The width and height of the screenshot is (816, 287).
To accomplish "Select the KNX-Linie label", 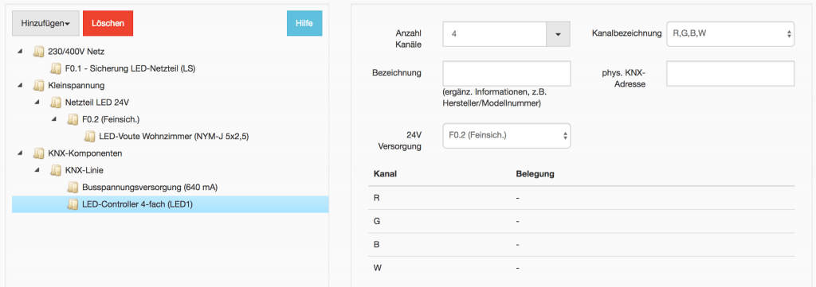I will tap(85, 170).
